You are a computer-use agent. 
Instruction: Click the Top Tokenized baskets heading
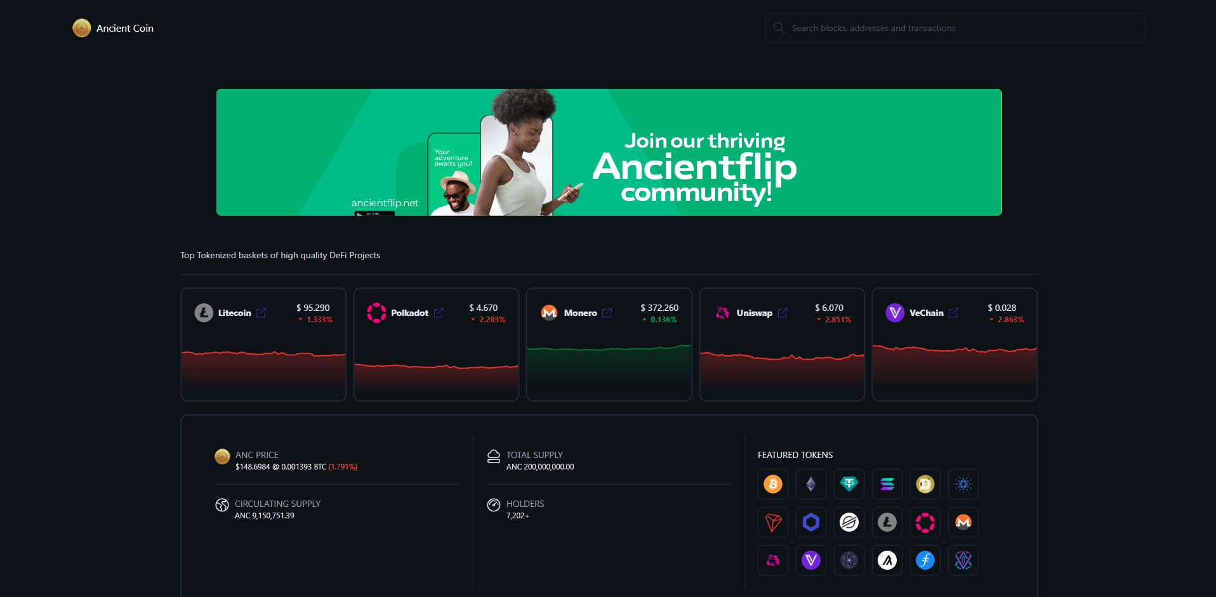click(280, 255)
